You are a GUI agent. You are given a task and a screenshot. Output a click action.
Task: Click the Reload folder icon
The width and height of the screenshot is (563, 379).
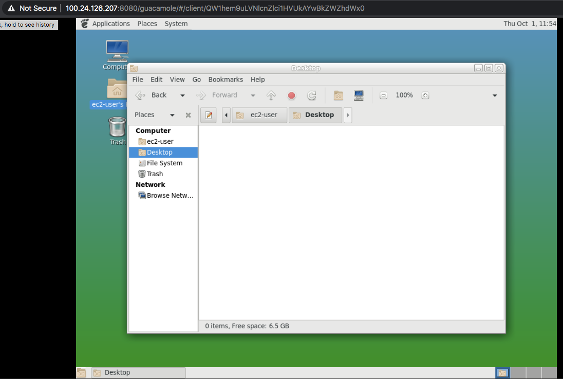click(312, 95)
